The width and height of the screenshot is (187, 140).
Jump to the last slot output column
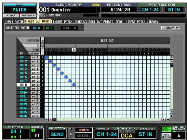[x=168, y=120]
